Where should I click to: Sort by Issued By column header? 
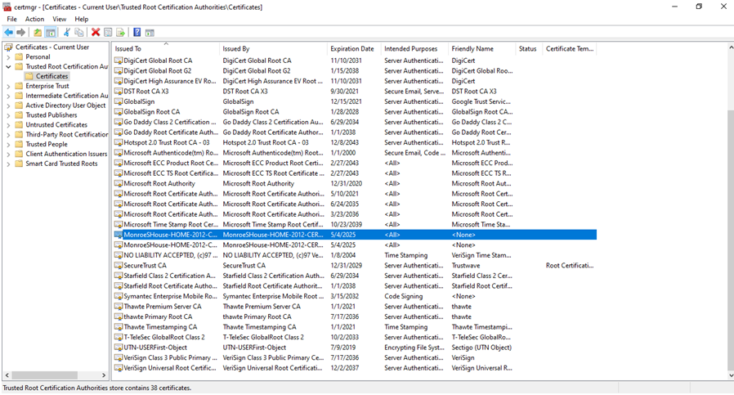pos(273,49)
